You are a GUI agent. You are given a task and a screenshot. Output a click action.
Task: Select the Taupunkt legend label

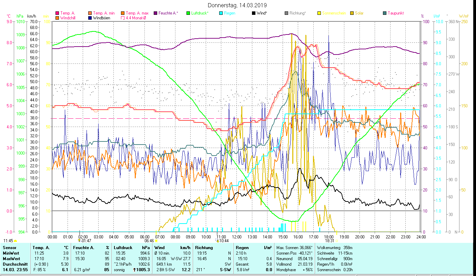coord(396,13)
